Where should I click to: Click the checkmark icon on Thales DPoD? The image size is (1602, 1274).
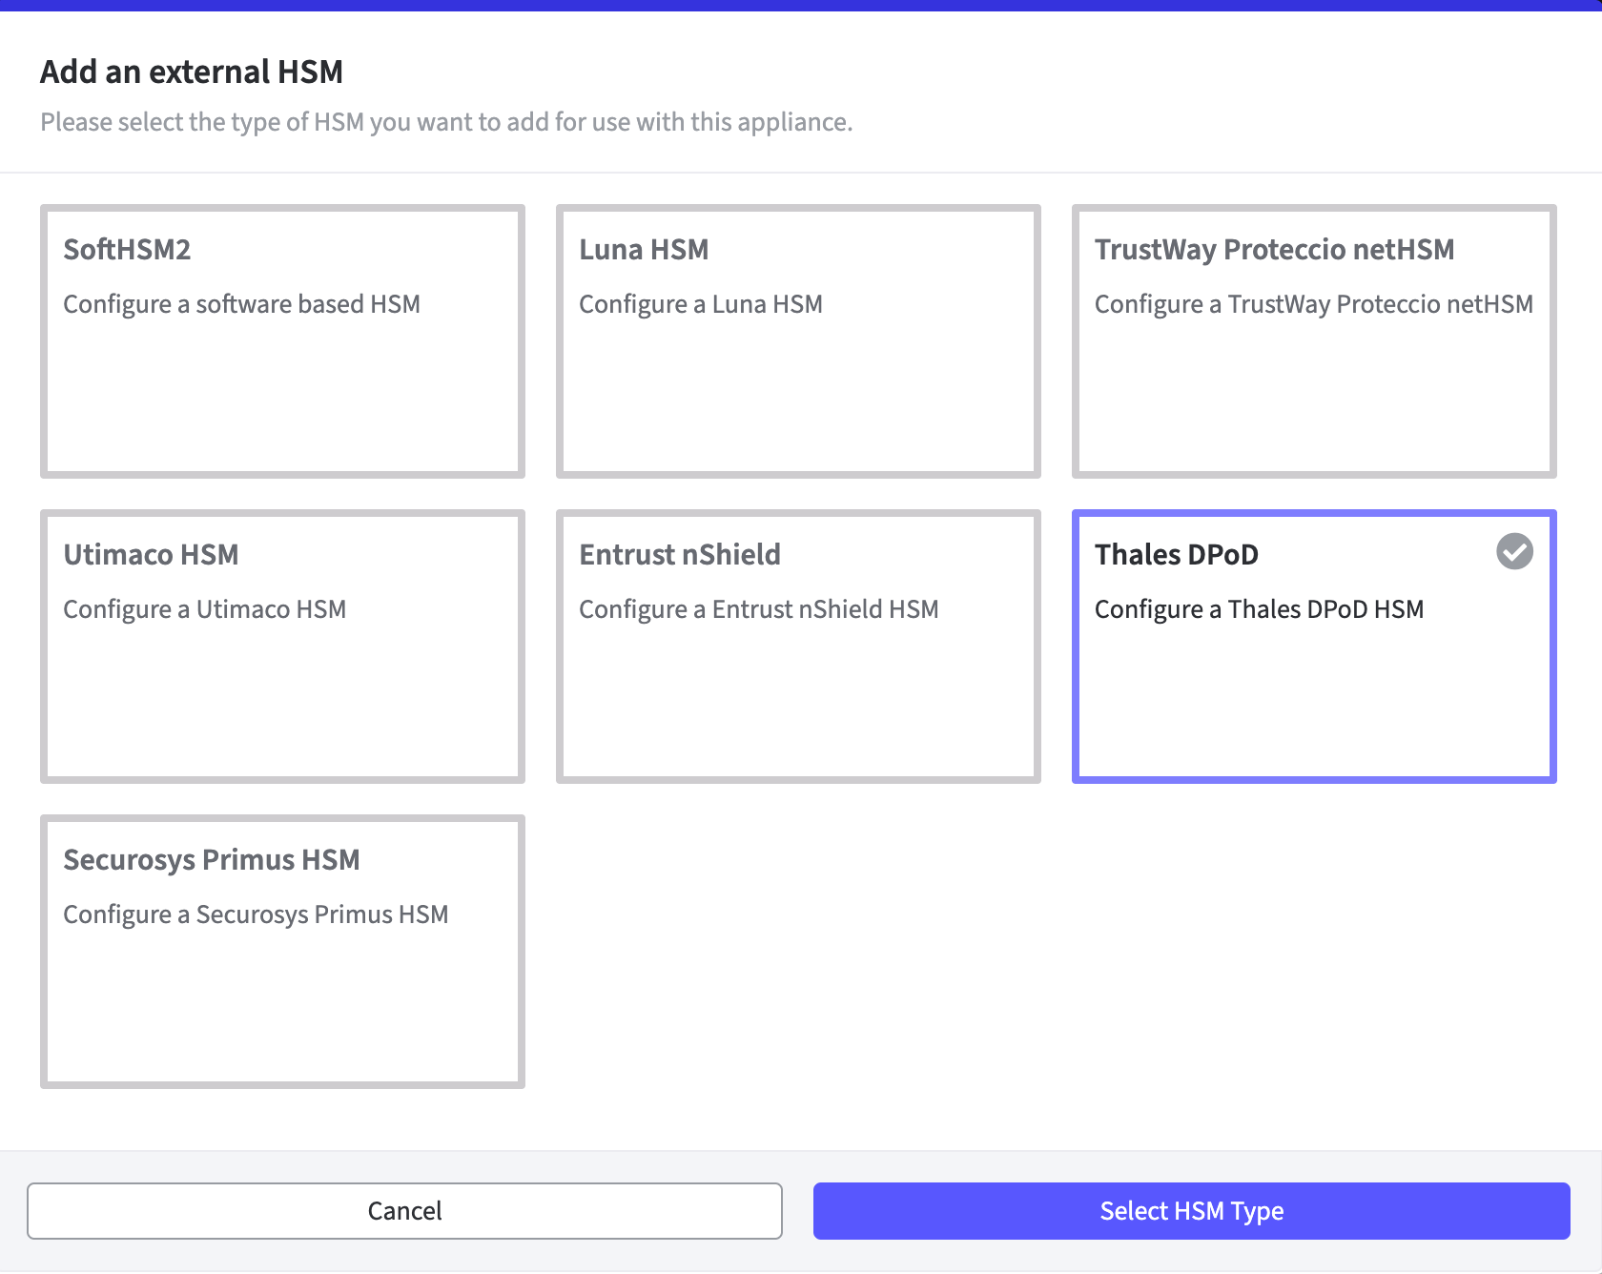coord(1514,552)
